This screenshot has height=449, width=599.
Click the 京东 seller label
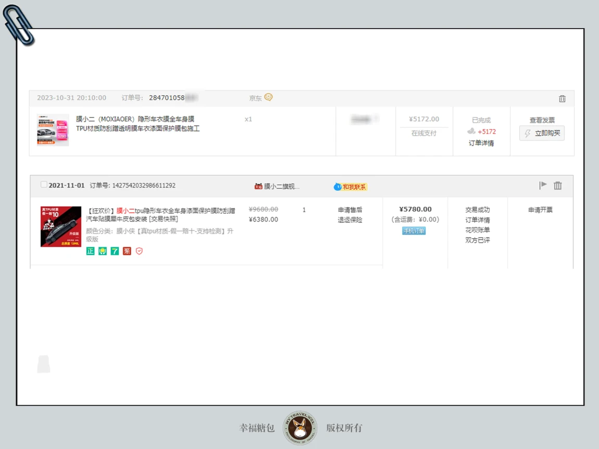(255, 98)
